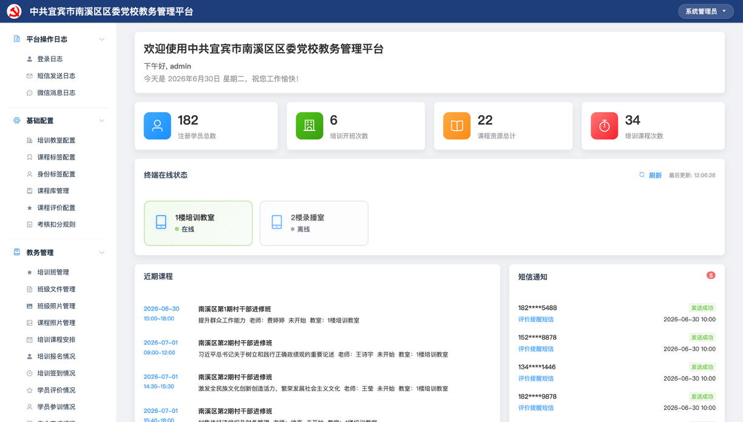Viewport: 743px width, 422px height.
Task: Click the 考核扣分规则 list icon
Action: (30, 224)
